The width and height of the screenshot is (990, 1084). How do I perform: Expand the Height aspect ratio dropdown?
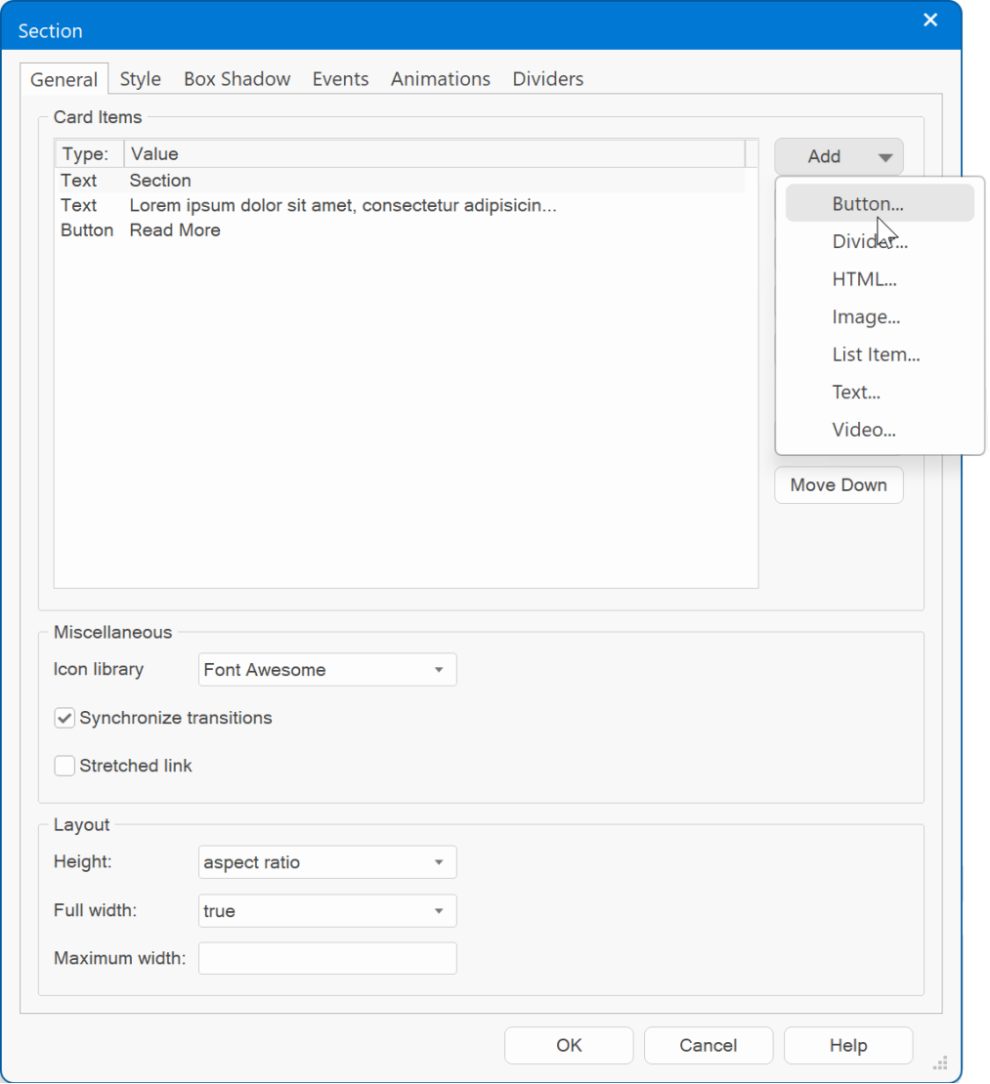pyautogui.click(x=327, y=862)
